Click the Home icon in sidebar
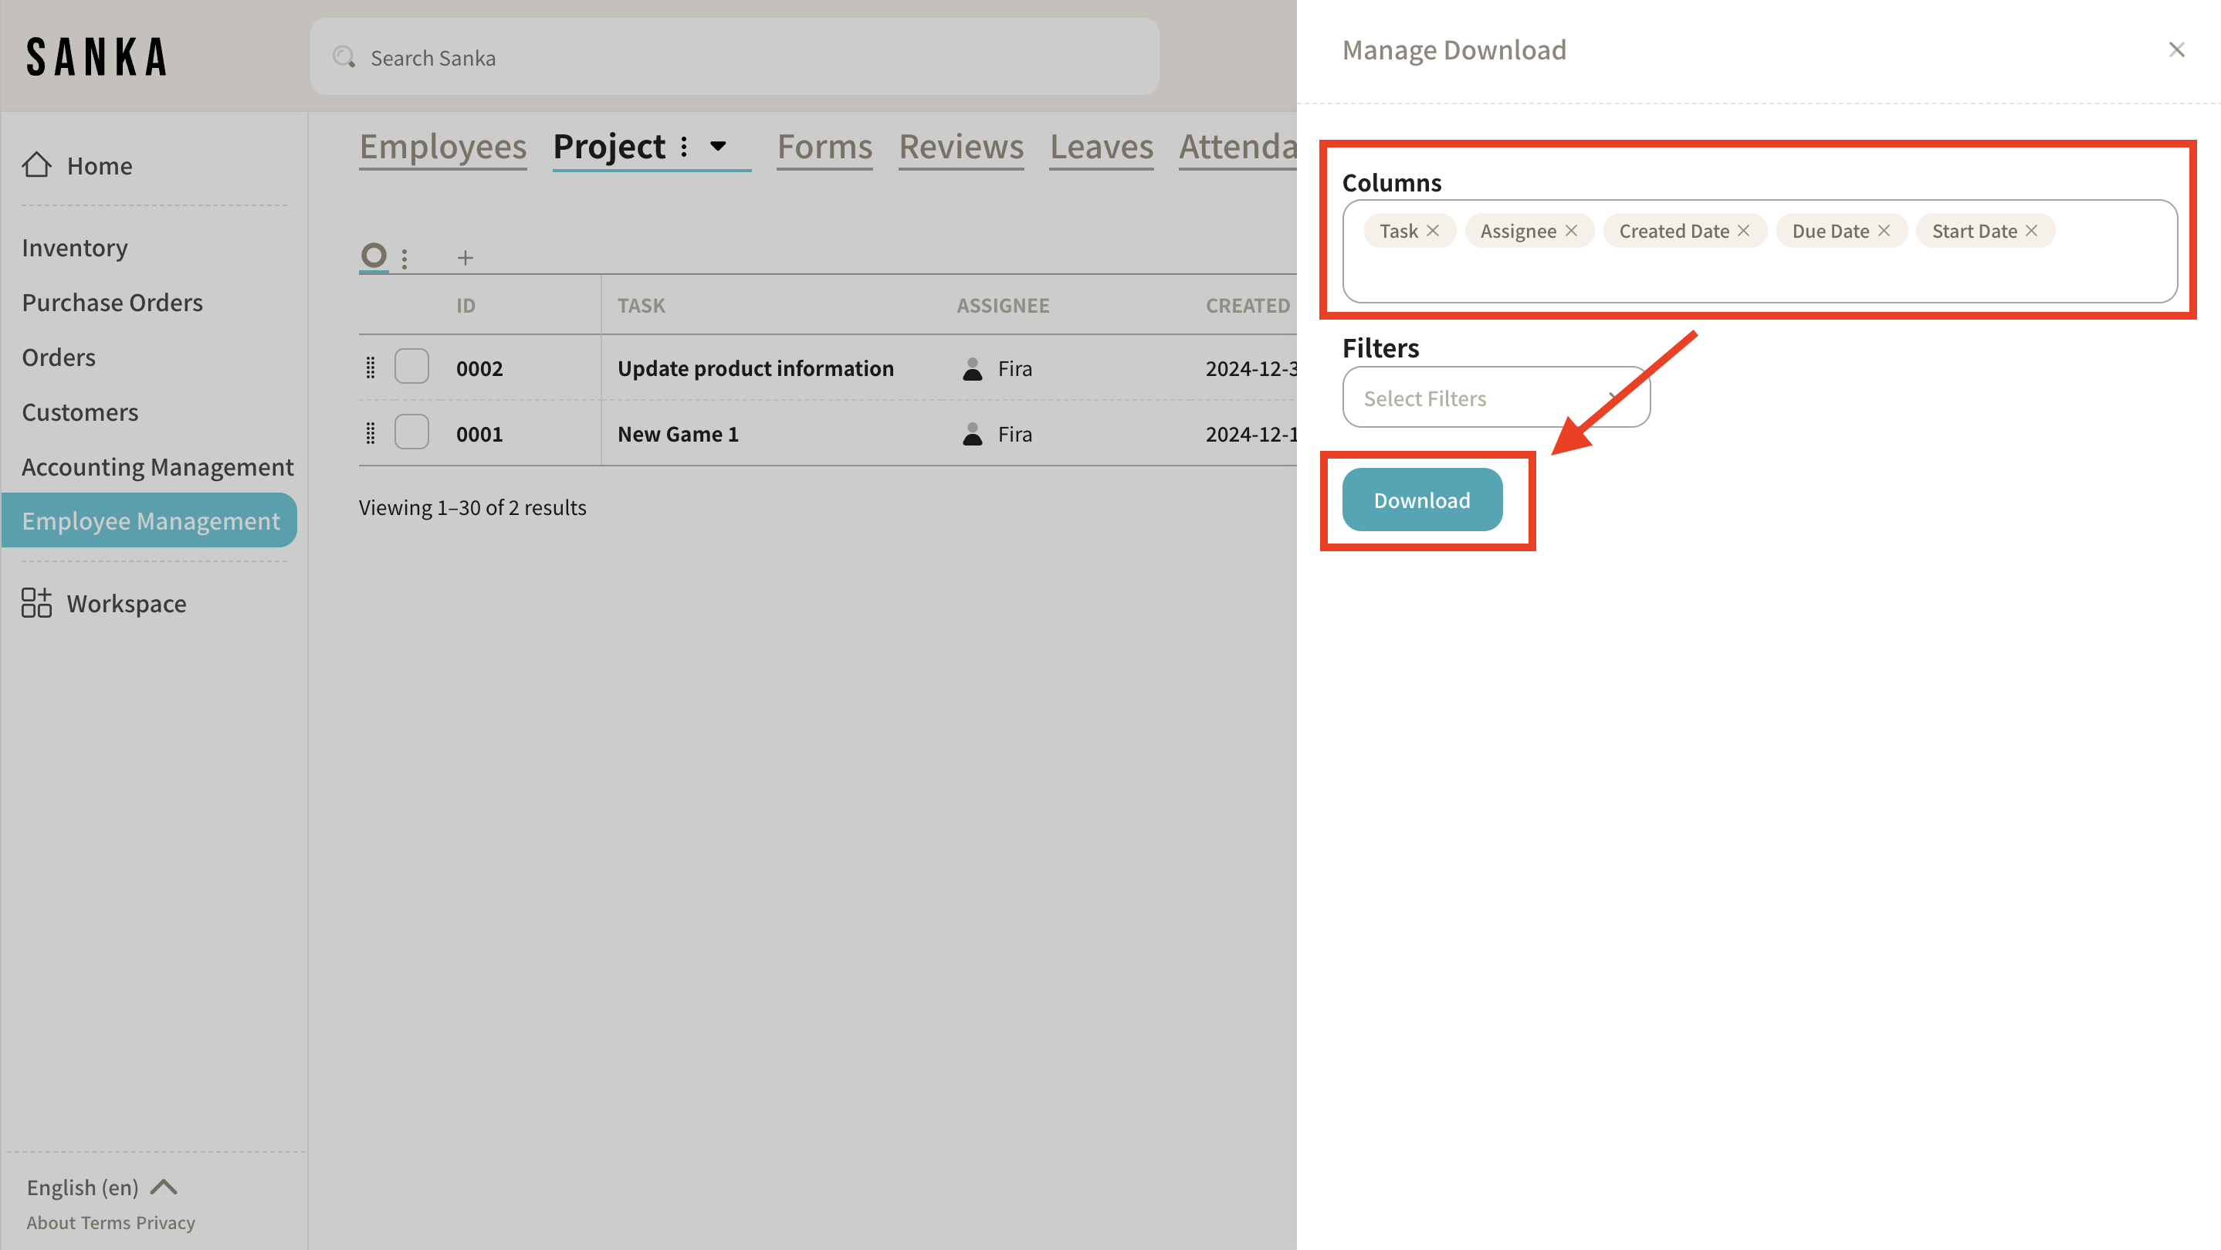This screenshot has height=1250, width=2221. pyautogui.click(x=36, y=164)
